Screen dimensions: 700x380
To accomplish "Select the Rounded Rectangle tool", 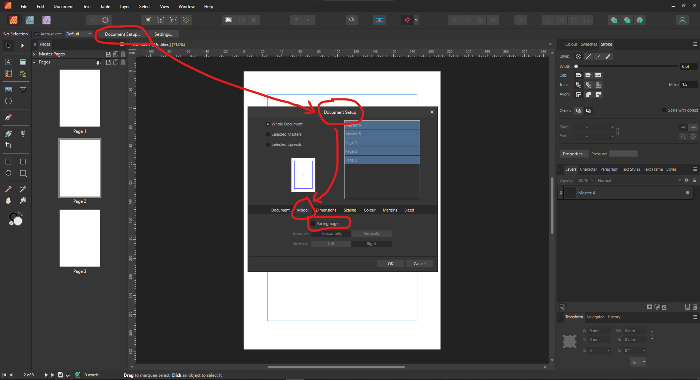I will click(x=23, y=162).
